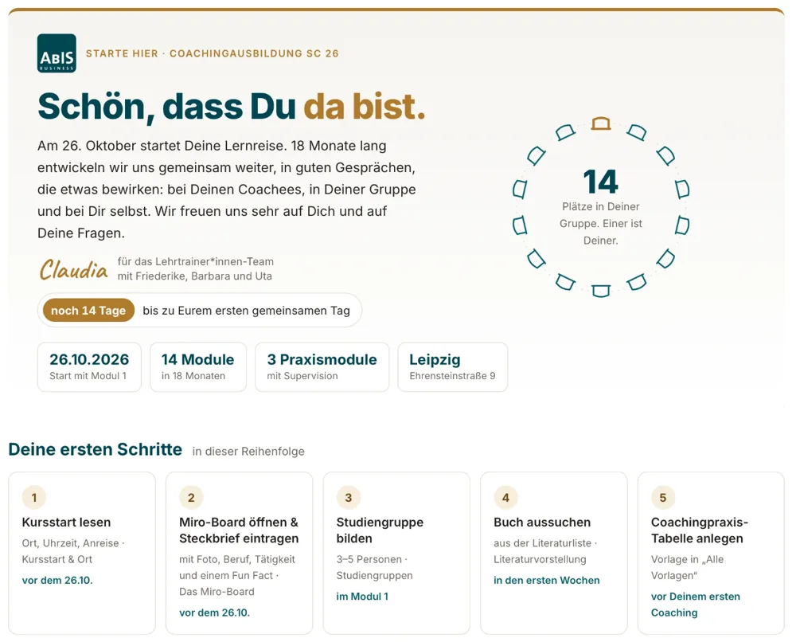Image resolution: width=796 pixels, height=642 pixels.
Task: Click the large '14' seat count
Action: pyautogui.click(x=600, y=182)
